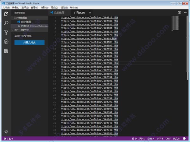
Task: Click the link ending in 102587.htm
Action: click(x=89, y=63)
